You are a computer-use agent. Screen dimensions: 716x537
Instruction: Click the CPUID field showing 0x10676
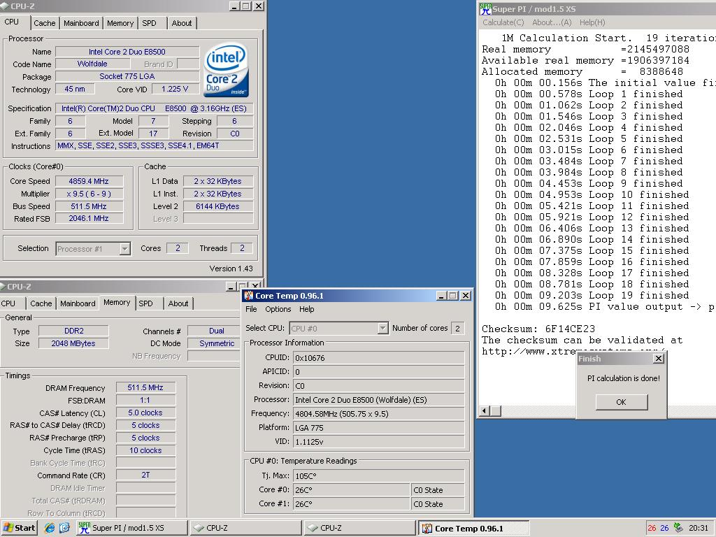[378, 358]
